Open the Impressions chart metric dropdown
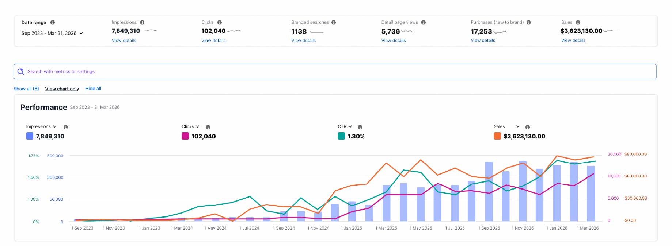This screenshot has height=246, width=672. tap(41, 126)
